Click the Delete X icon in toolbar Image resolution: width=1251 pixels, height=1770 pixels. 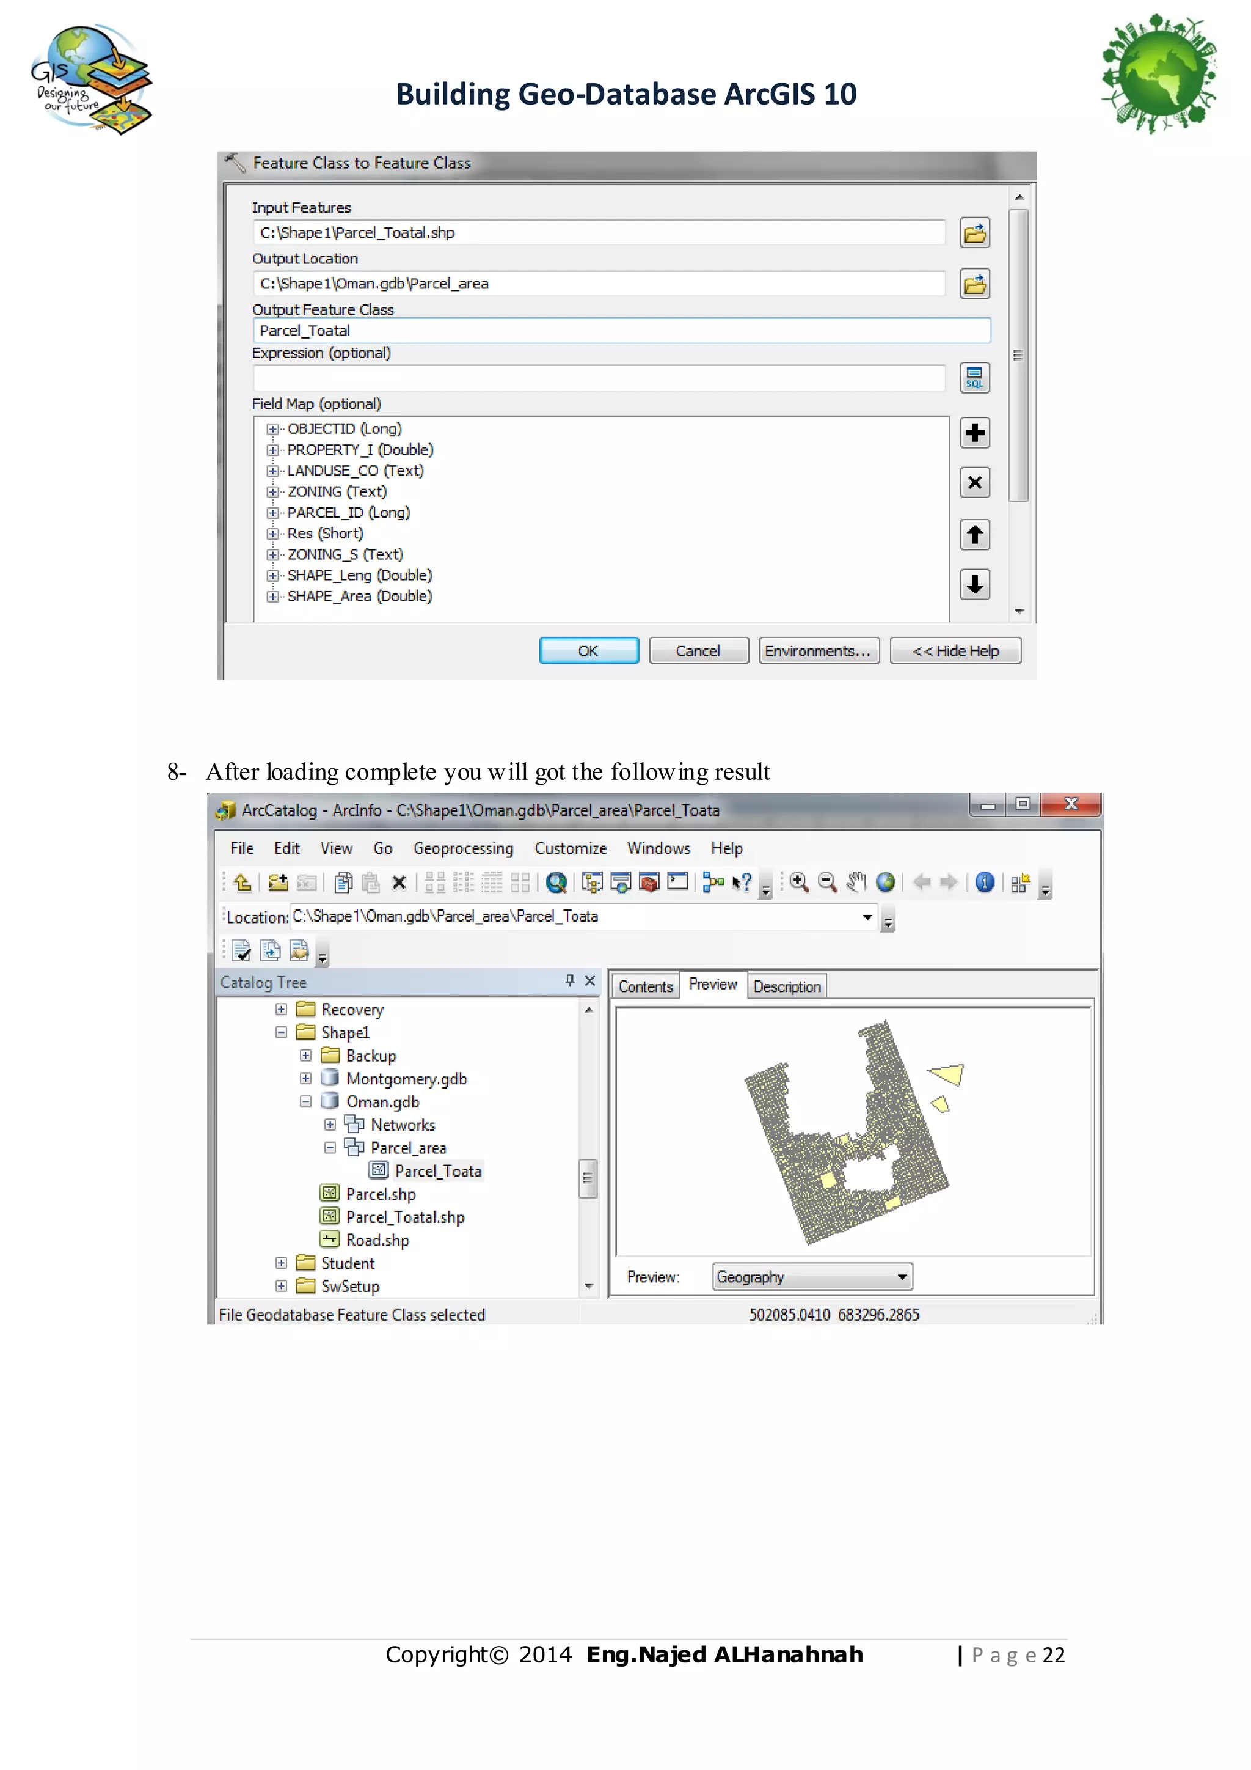pos(399,883)
